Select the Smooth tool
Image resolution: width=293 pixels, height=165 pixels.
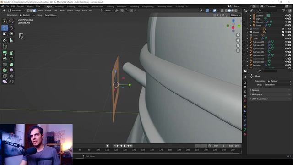[11, 70]
